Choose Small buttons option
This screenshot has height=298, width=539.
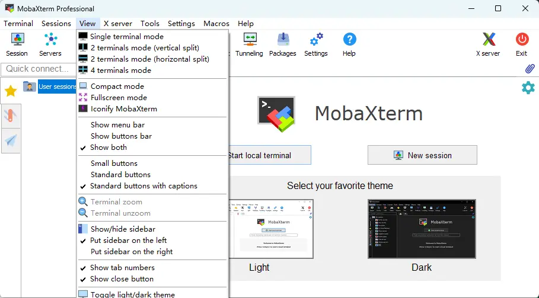click(x=152, y=163)
